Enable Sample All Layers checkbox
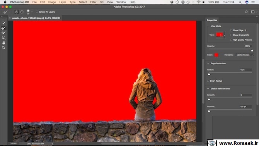Image resolution: width=259 pixels, height=146 pixels. pos(37,12)
